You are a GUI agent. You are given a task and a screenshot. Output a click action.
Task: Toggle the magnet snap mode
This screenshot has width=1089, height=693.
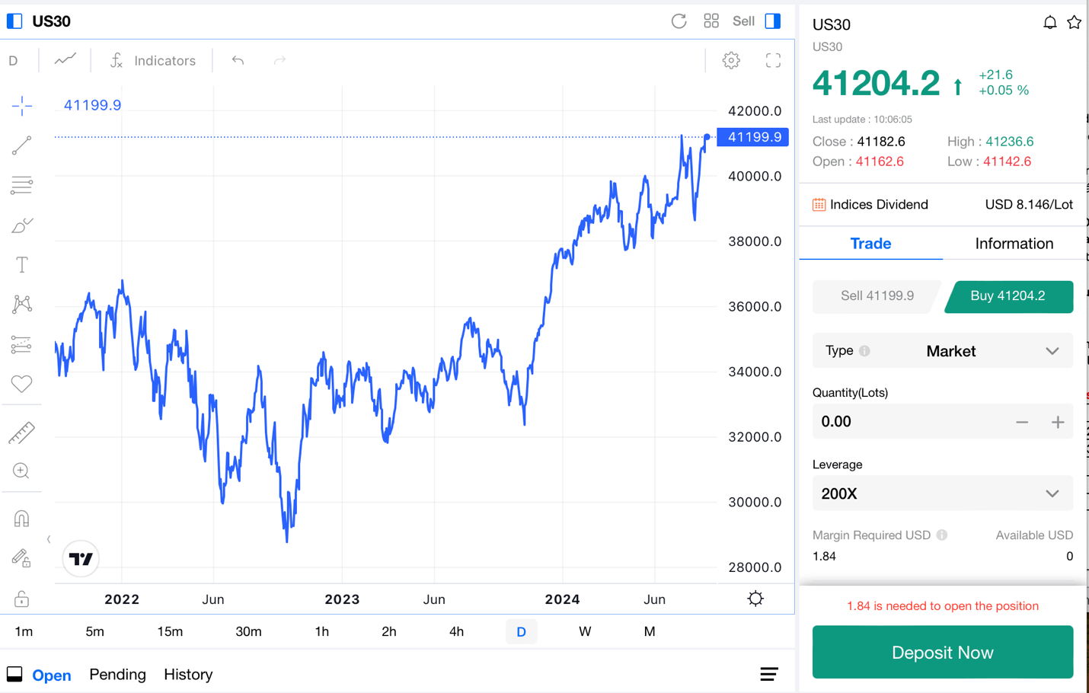[x=21, y=519]
